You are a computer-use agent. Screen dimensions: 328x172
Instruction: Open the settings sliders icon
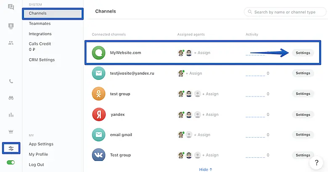(11, 148)
